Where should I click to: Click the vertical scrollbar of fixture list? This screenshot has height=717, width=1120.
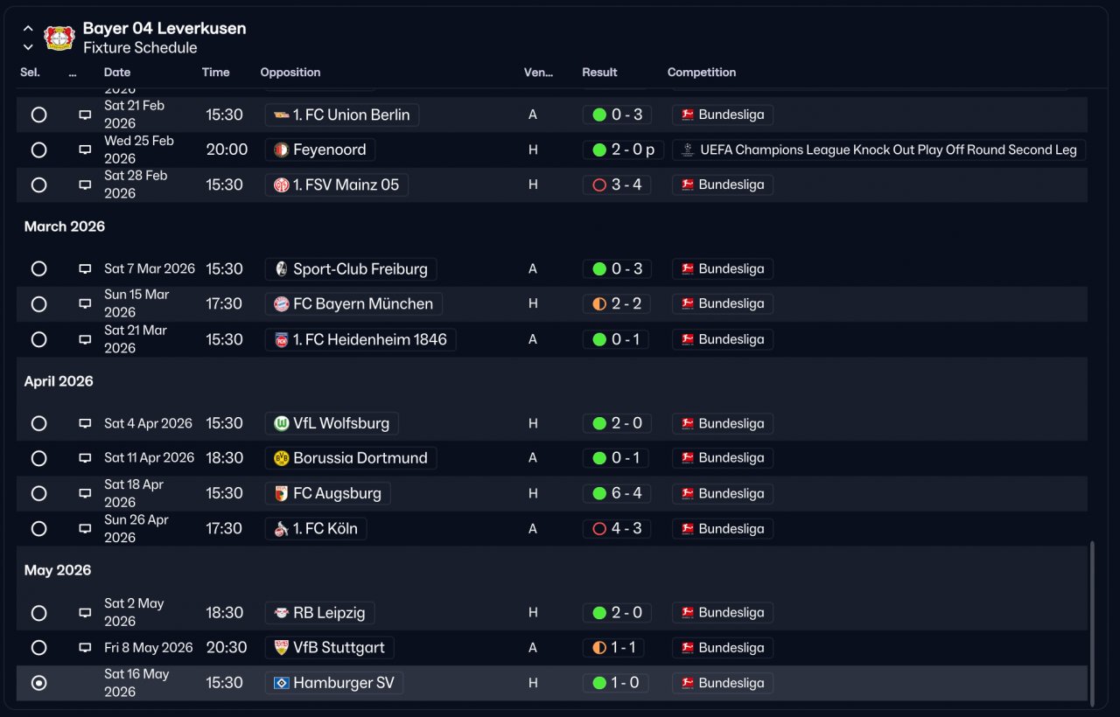[1091, 623]
